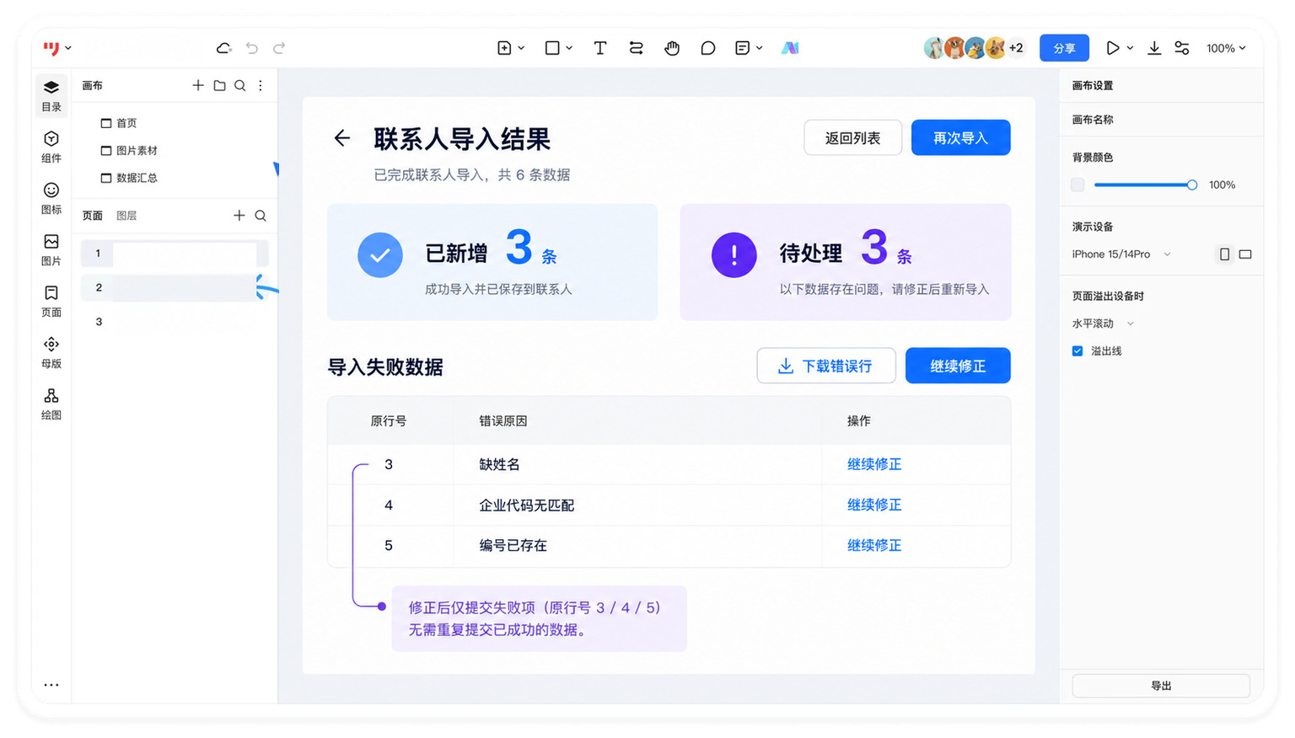Select 首页 canvas in tree
Screen dimensions: 1295x738
pos(119,123)
